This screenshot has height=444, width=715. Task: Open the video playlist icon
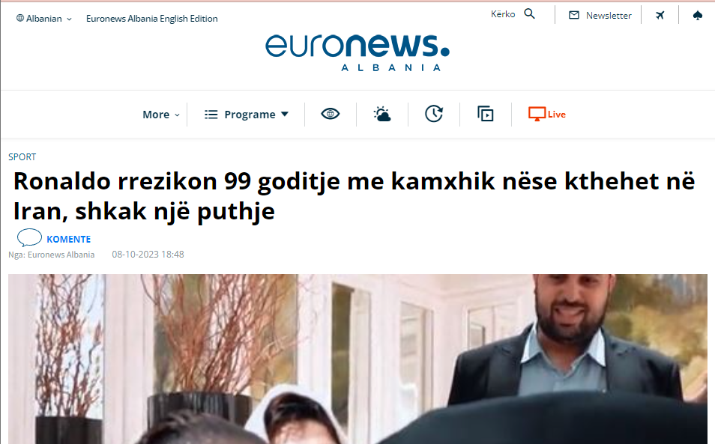485,114
